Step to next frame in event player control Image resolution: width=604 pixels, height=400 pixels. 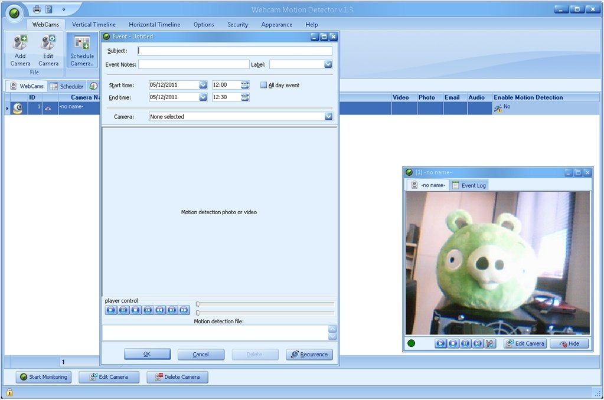coord(172,310)
